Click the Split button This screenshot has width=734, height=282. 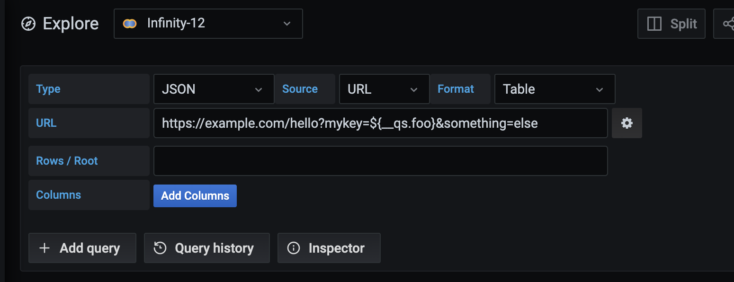(671, 23)
